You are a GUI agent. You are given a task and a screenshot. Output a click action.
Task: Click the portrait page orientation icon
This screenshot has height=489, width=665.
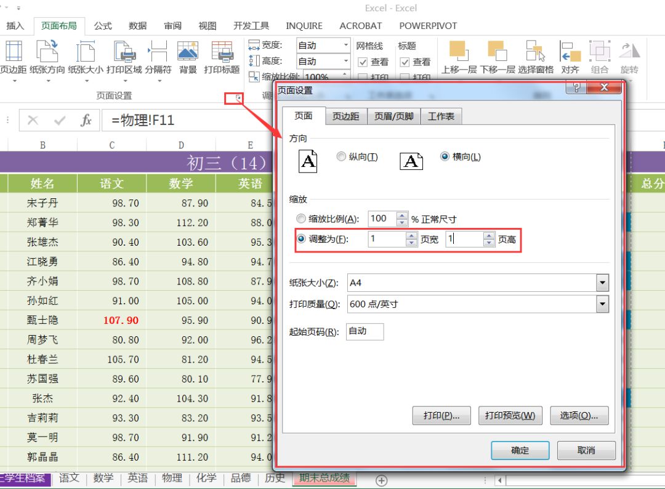[x=308, y=161]
